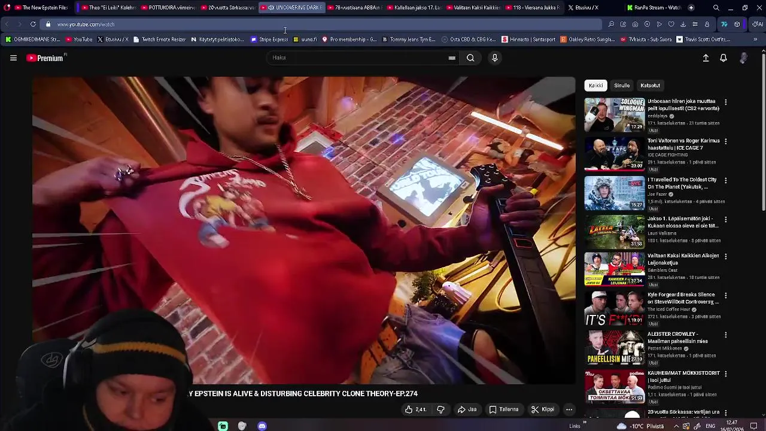Open the Soloqueue Wingman video thumbnail
Screen dimensions: 766x431
(x=615, y=114)
